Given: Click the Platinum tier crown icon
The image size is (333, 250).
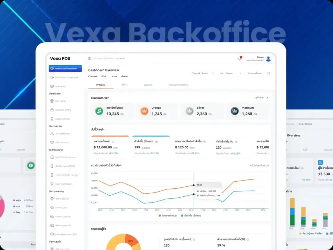Looking at the screenshot, I should [x=235, y=111].
